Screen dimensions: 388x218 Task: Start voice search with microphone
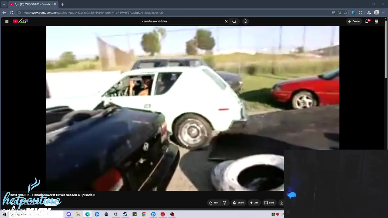click(x=246, y=21)
